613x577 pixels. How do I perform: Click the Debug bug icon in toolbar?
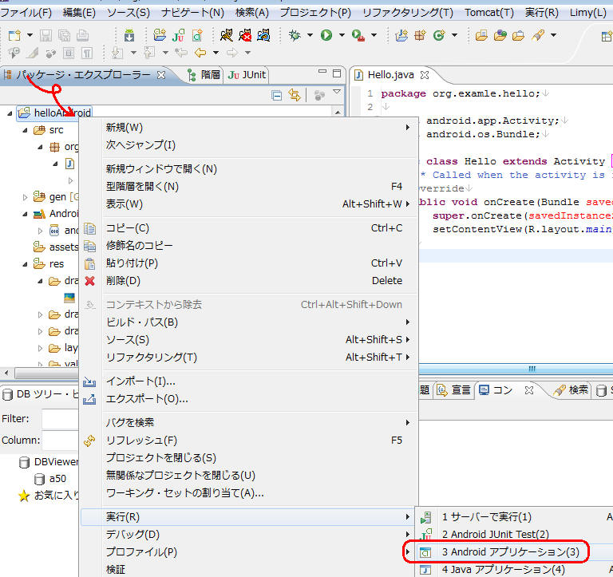tap(296, 35)
